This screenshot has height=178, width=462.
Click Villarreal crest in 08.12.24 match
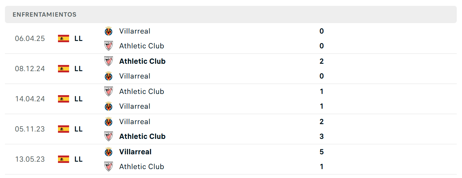tap(109, 76)
